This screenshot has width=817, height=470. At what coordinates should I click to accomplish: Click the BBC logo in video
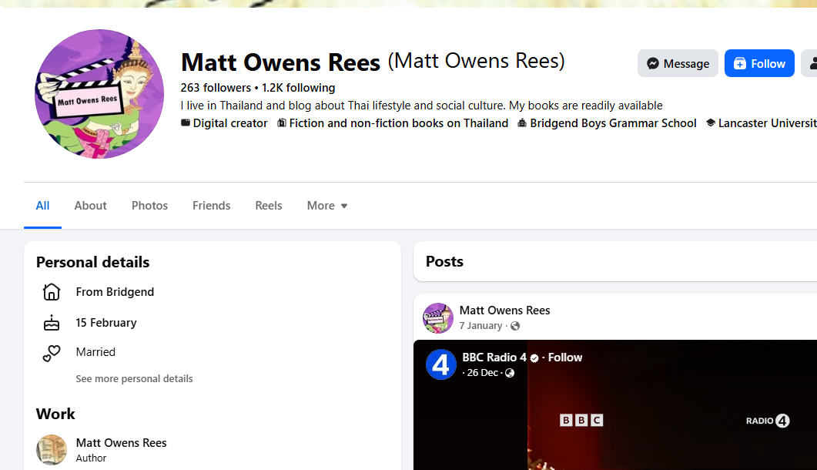pos(581,421)
